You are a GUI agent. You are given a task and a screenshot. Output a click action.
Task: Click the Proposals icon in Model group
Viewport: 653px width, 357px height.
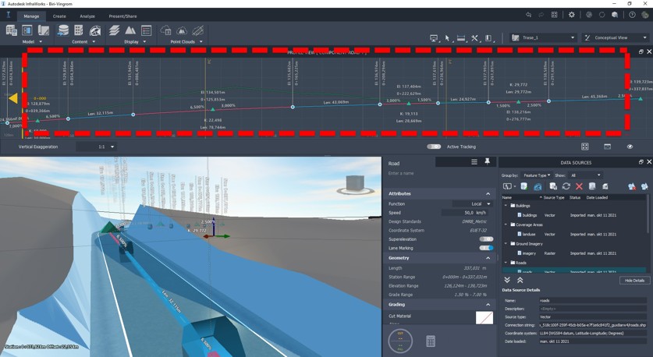[x=44, y=30]
